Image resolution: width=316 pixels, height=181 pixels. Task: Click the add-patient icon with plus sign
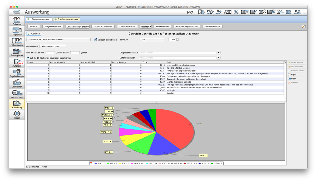point(219,12)
